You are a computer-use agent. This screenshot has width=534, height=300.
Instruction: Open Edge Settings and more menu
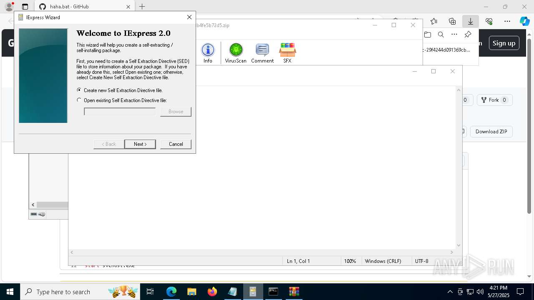(507, 21)
